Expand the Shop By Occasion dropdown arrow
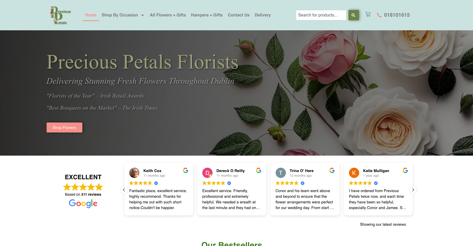Screen dimensions: 473x246 tap(143, 15)
